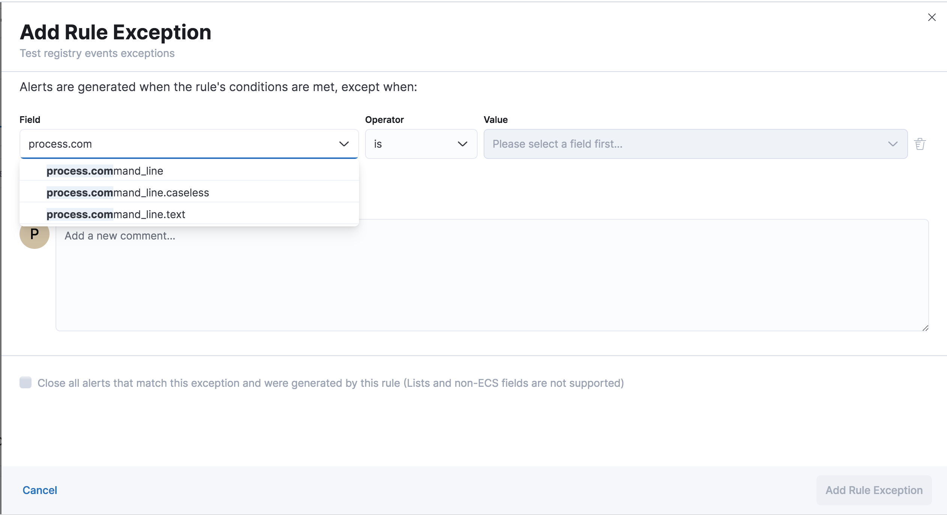Click the close X icon on the dialog
The width and height of the screenshot is (947, 515).
(x=932, y=17)
